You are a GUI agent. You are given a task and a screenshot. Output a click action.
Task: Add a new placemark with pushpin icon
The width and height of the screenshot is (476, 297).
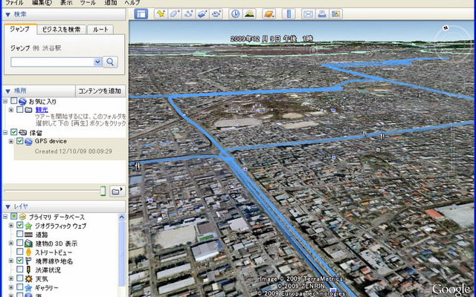point(161,14)
